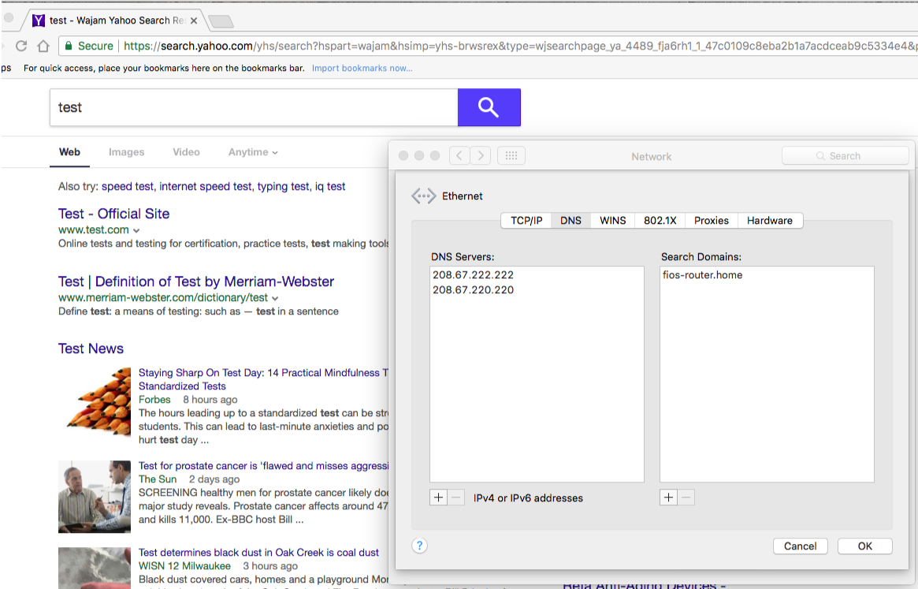Switch to the TCP/IP tab
The image size is (918, 589).
(526, 220)
